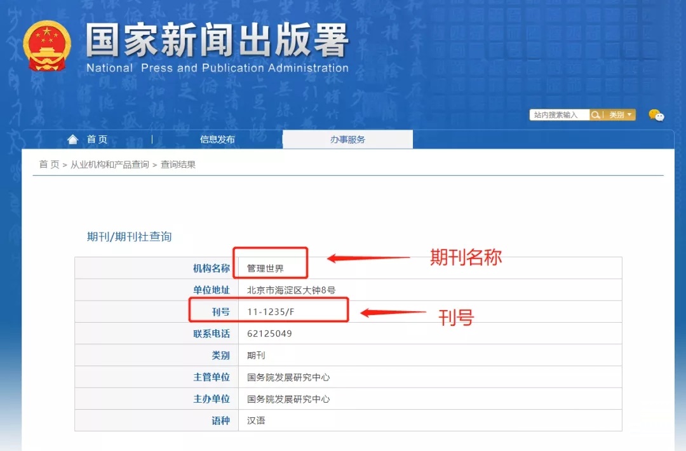Click the 机构名称 row label

pyautogui.click(x=212, y=268)
